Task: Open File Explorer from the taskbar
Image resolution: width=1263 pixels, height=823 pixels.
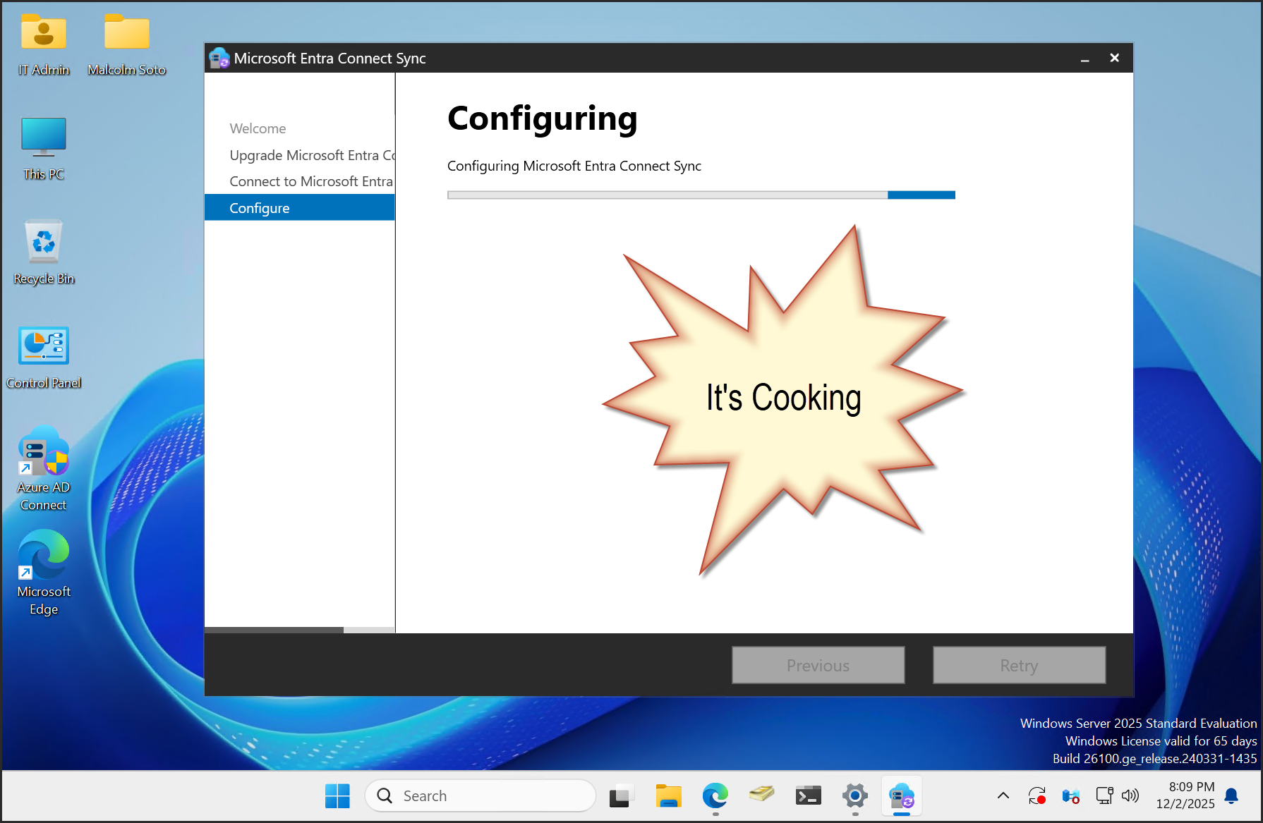Action: 667,795
